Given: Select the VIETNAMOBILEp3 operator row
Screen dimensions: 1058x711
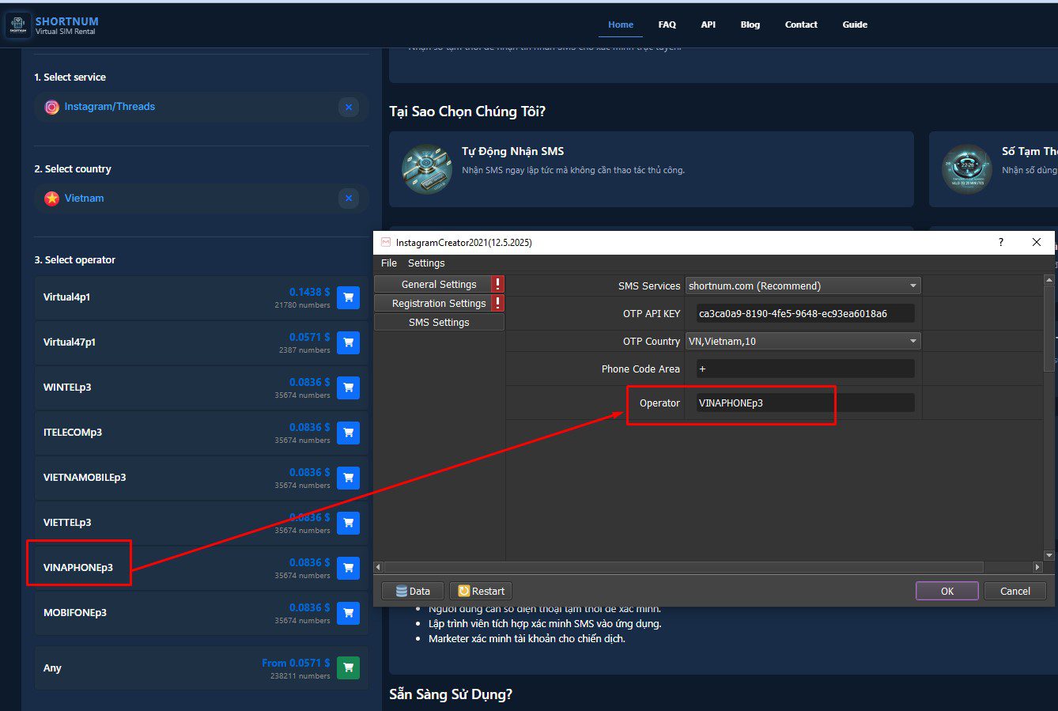Looking at the screenshot, I should (201, 478).
